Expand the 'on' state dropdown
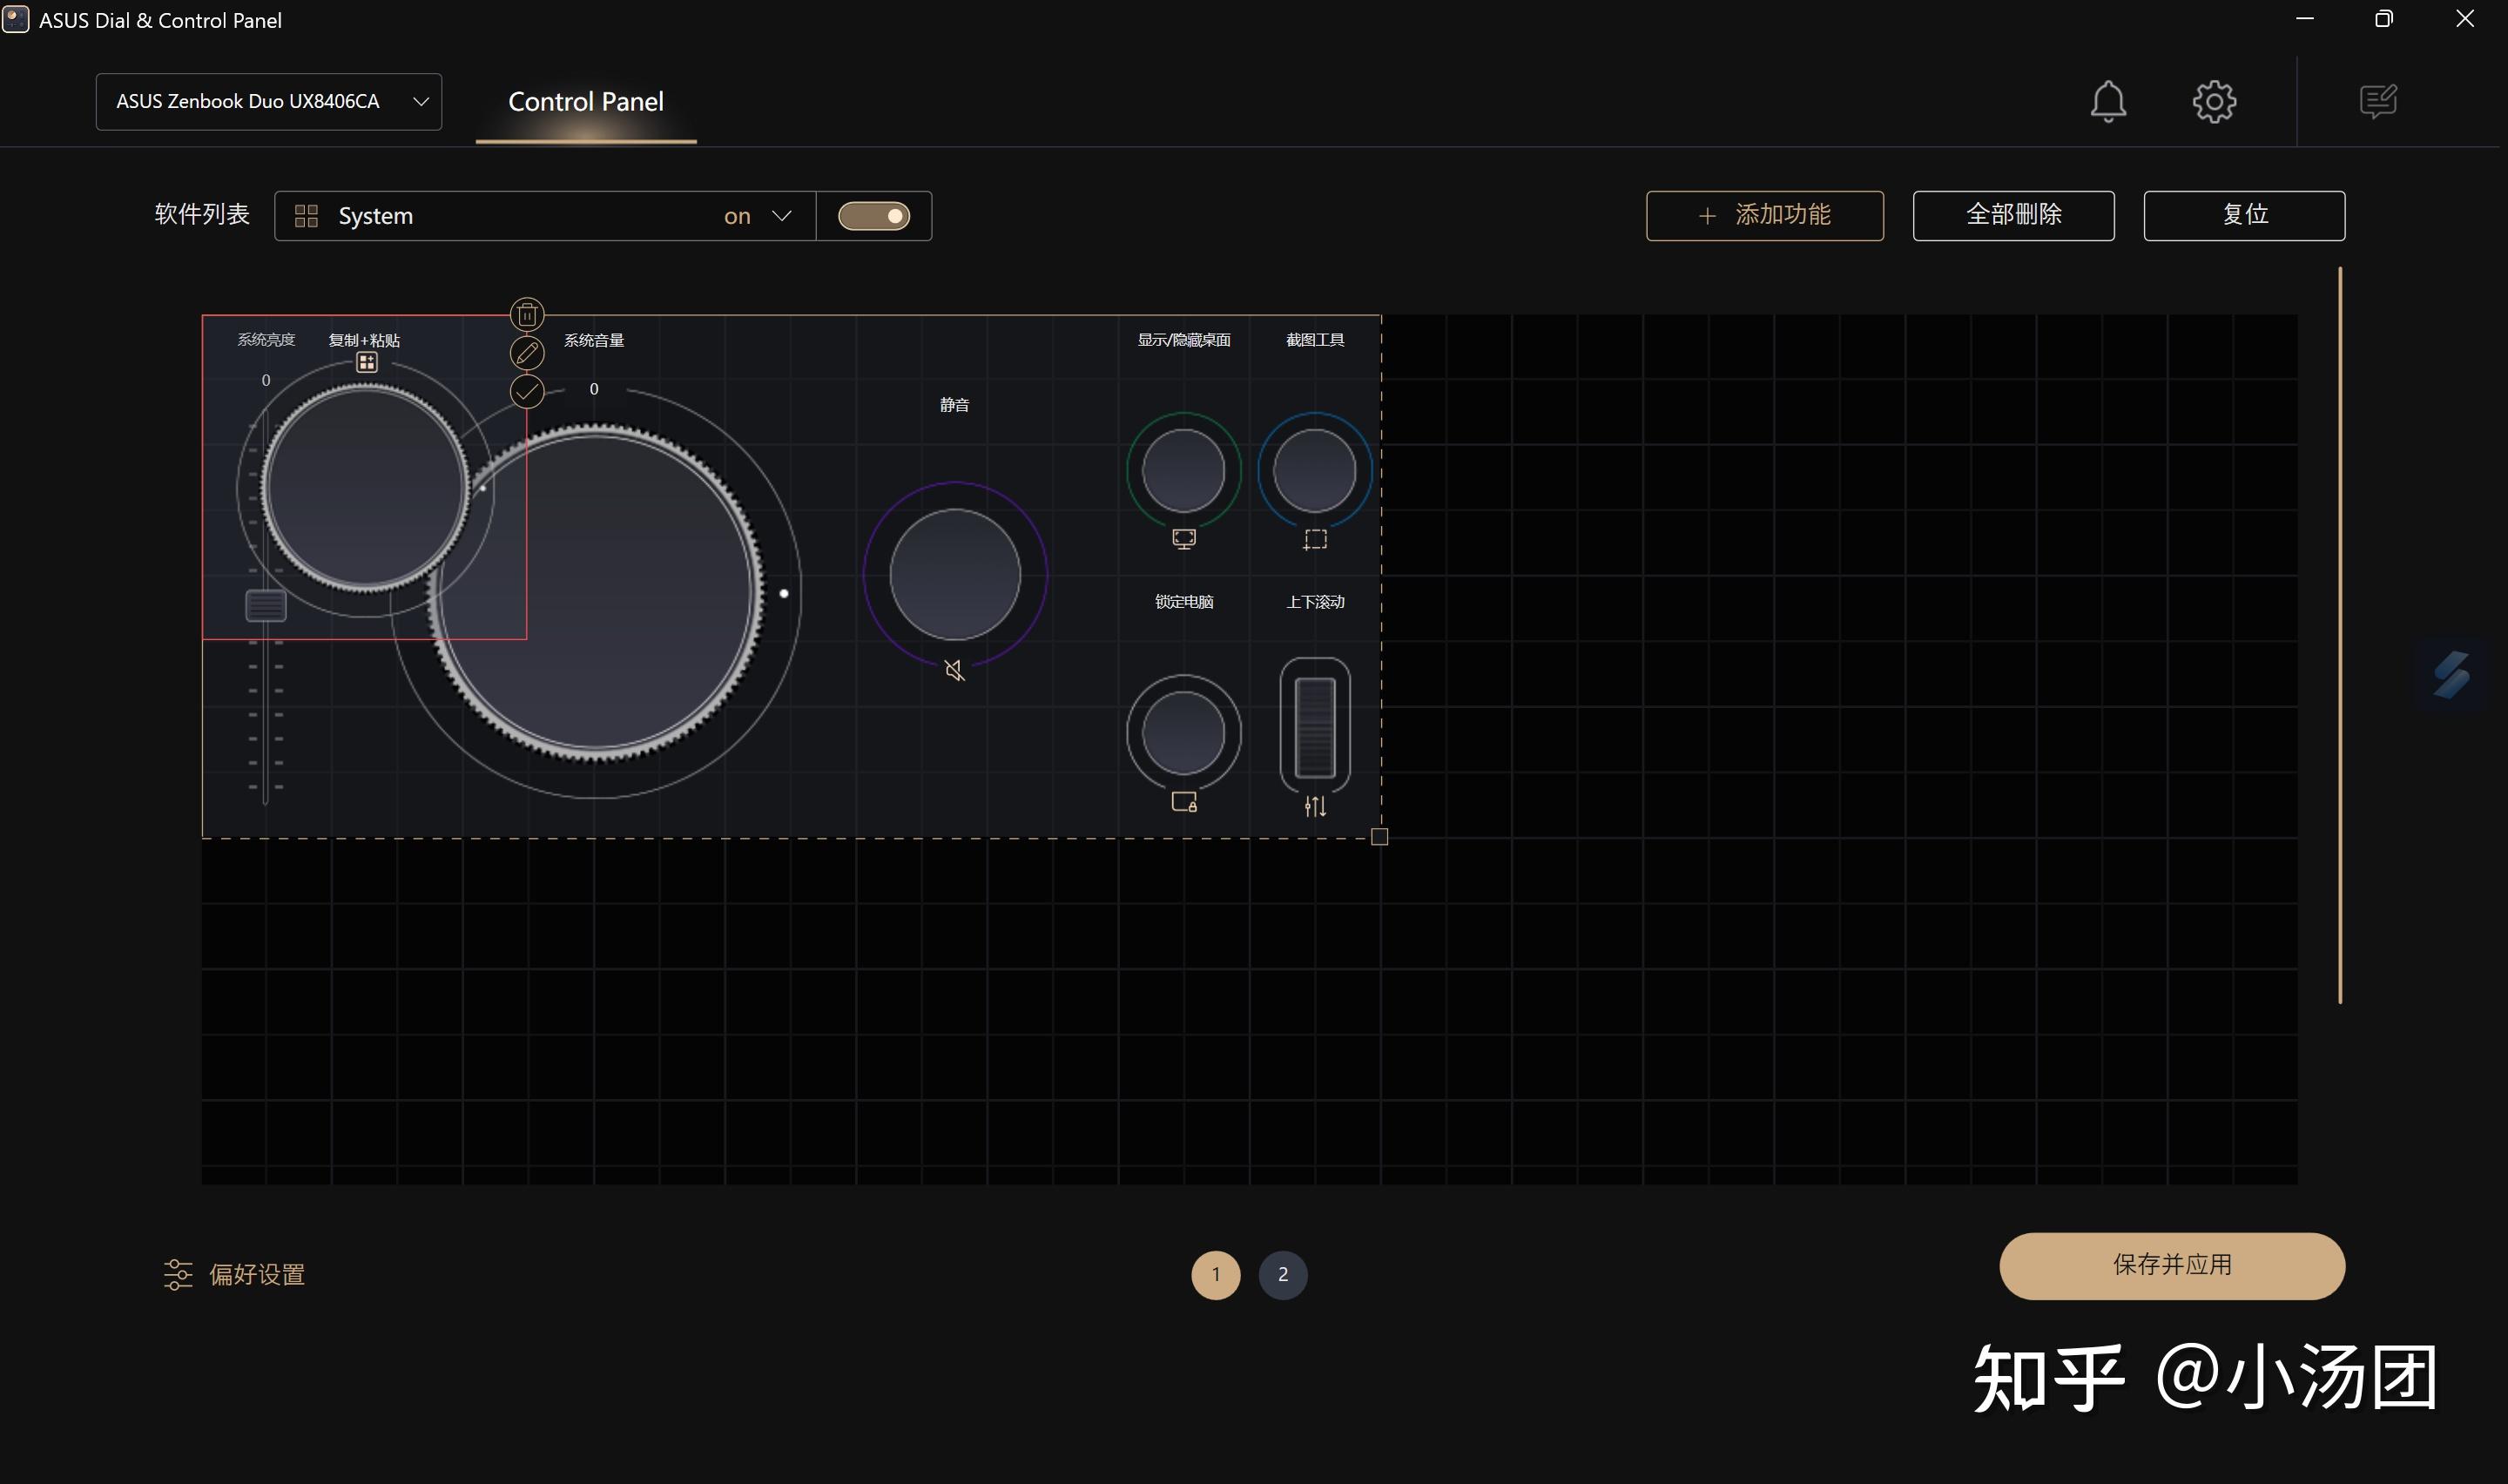Viewport: 2508px width, 1484px height. pyautogui.click(x=782, y=215)
